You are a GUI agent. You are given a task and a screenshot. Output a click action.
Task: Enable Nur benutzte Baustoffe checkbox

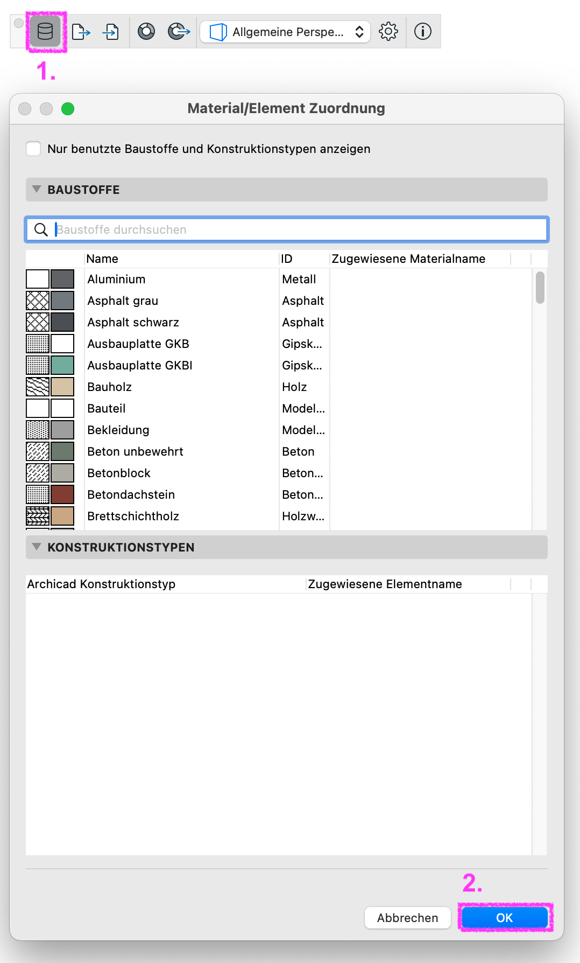tap(33, 149)
